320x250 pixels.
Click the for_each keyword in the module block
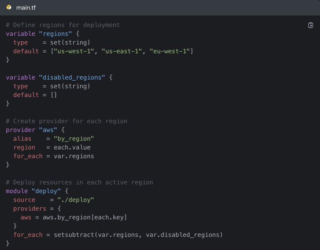[28, 235]
